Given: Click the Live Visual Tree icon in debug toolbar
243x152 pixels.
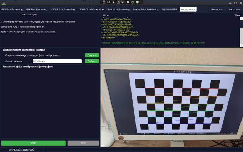Looking at the screenshot, I should (104, 2).
